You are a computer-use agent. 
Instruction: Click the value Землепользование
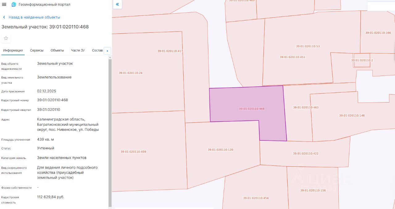(x=54, y=77)
